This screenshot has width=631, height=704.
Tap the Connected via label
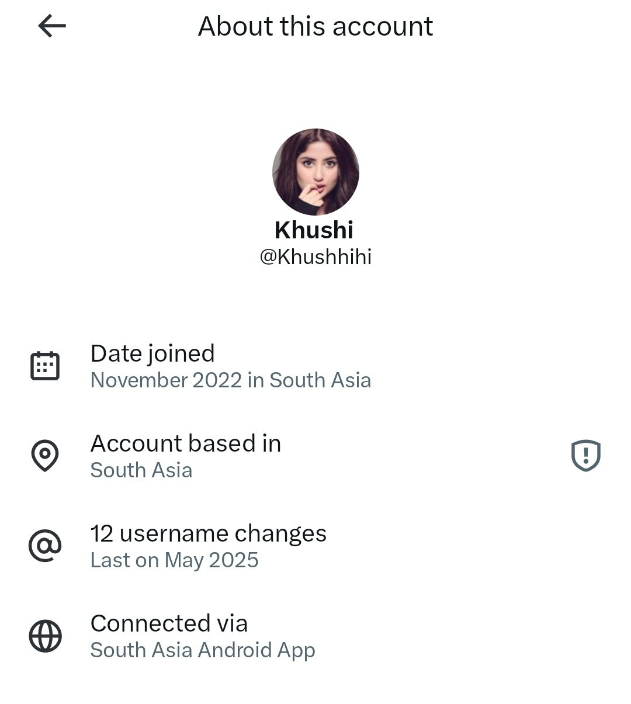tap(169, 623)
